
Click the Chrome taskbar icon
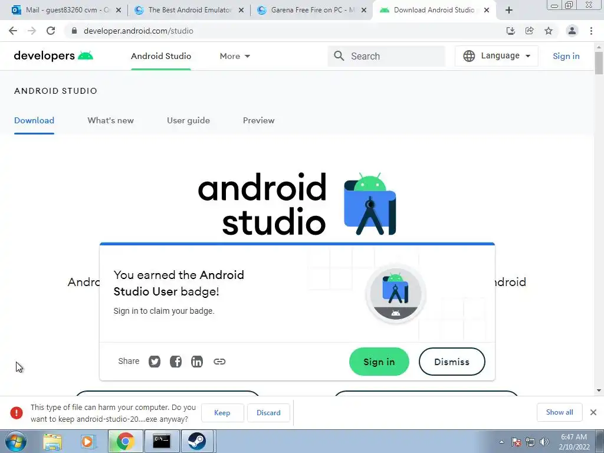click(x=125, y=441)
